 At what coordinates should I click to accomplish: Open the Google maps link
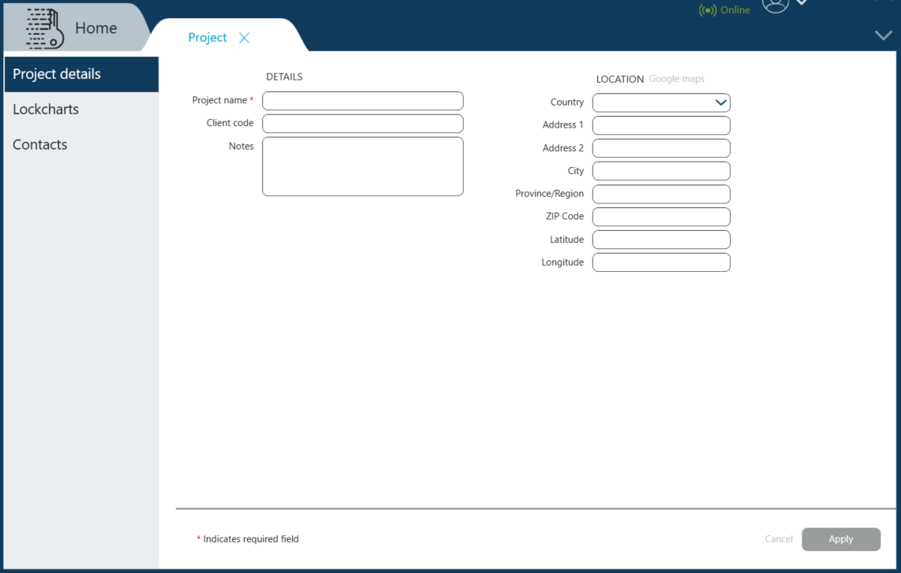(x=676, y=79)
